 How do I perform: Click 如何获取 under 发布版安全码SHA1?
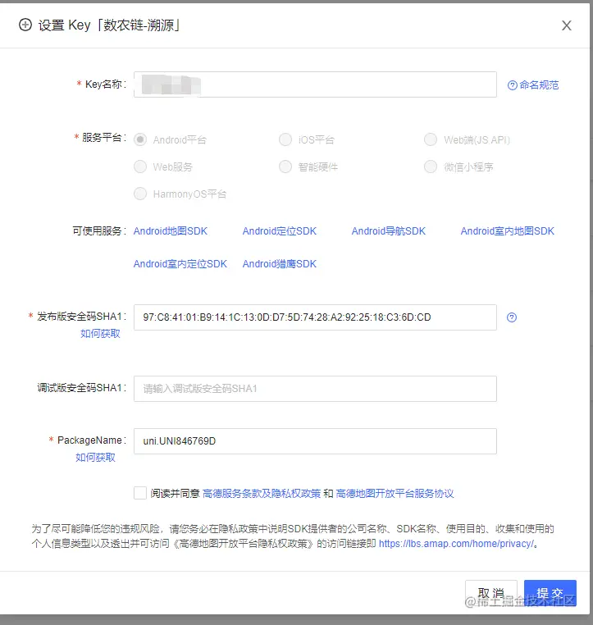click(x=100, y=334)
